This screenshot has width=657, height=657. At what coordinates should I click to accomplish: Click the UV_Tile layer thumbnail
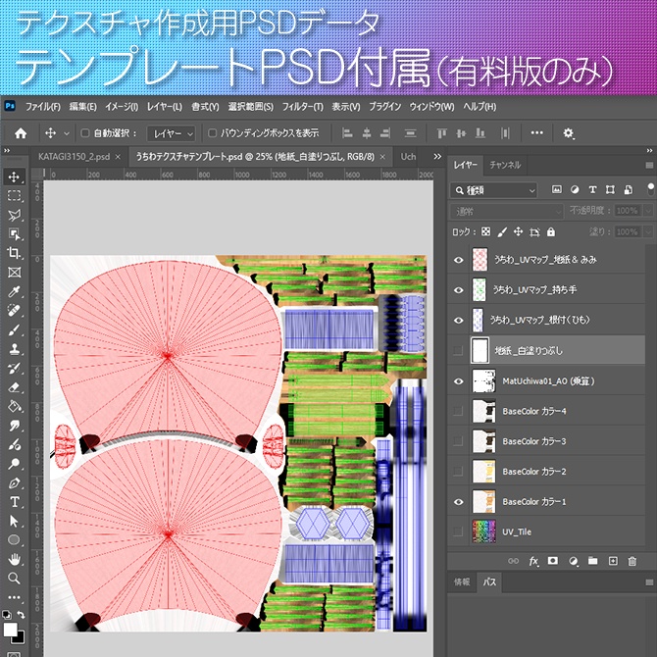[x=483, y=531]
